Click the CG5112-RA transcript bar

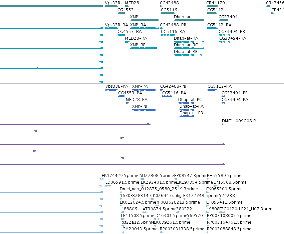coord(213,28)
